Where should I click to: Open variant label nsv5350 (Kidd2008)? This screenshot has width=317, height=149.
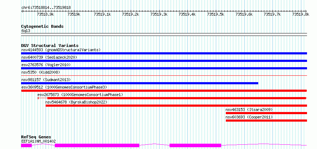click(x=41, y=72)
